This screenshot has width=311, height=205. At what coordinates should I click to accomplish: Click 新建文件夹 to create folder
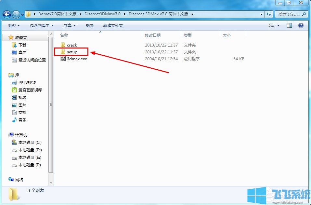point(113,26)
